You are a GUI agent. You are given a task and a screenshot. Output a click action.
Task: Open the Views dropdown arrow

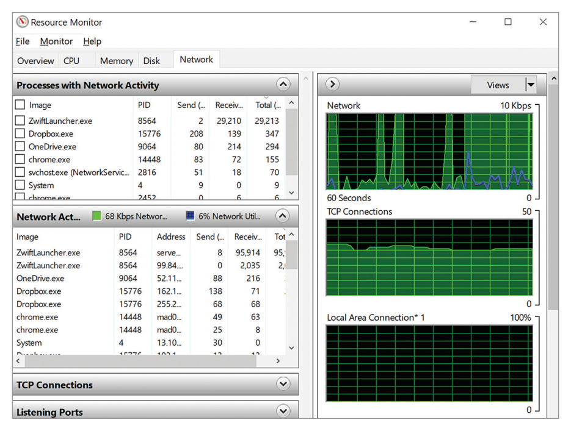pos(531,85)
